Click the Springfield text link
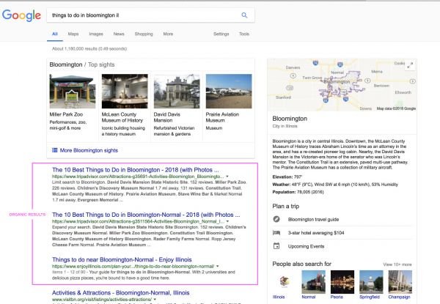This screenshot has width=440, height=304. pyautogui.click(x=370, y=297)
